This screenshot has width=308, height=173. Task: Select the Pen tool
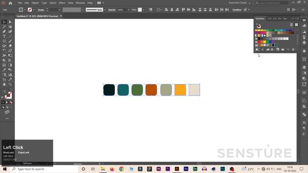click(4, 32)
